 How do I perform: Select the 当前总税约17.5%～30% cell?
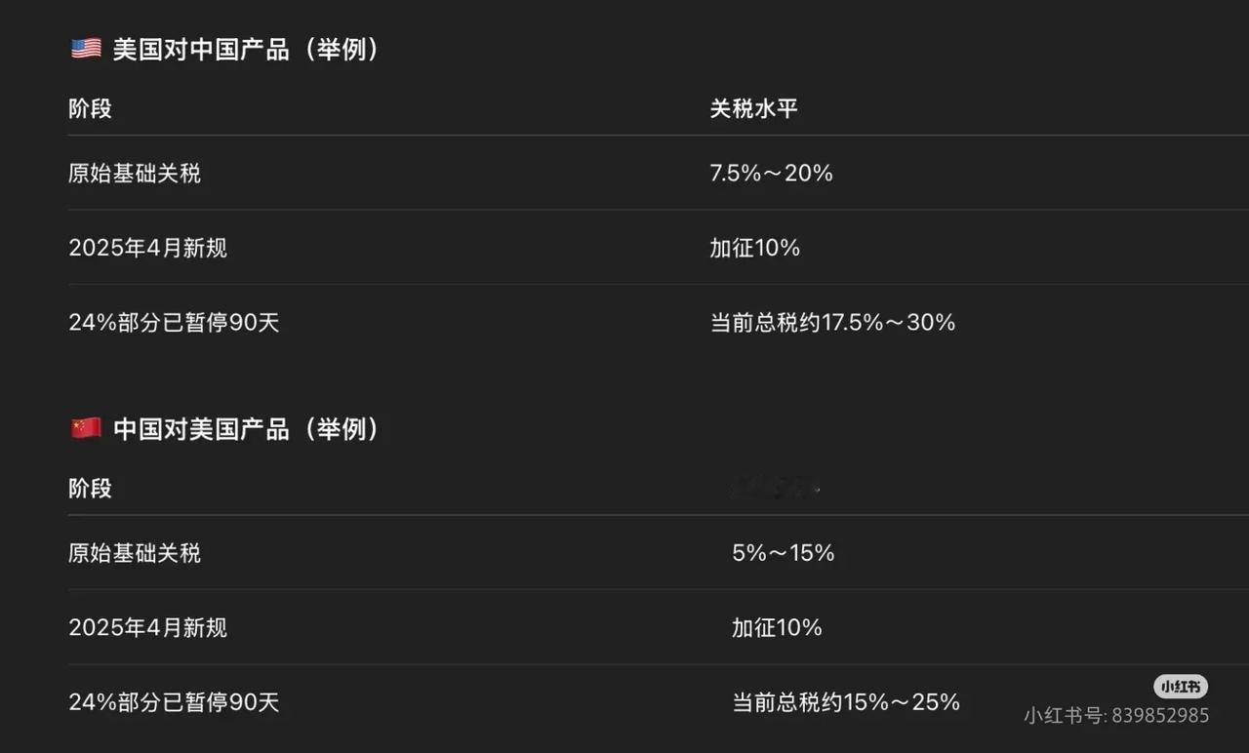click(x=833, y=323)
